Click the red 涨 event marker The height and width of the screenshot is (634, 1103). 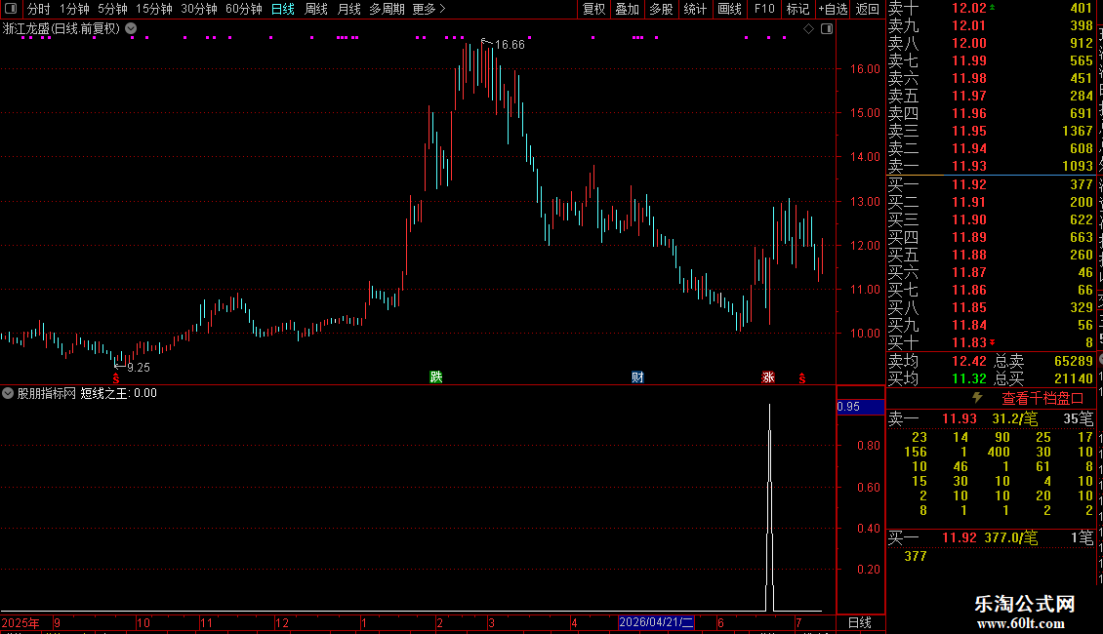pos(768,377)
